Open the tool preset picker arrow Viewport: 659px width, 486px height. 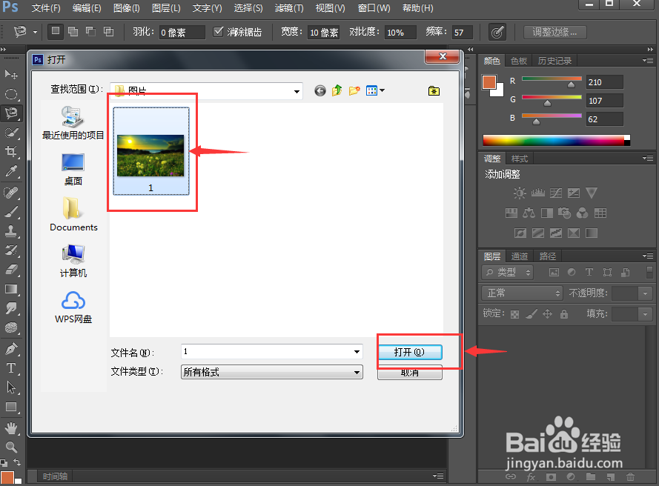point(36,32)
